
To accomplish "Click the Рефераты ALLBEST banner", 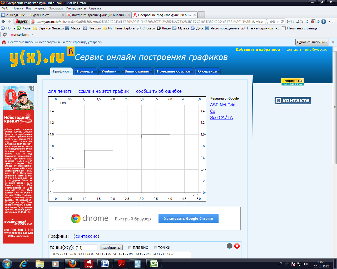I will (x=293, y=82).
